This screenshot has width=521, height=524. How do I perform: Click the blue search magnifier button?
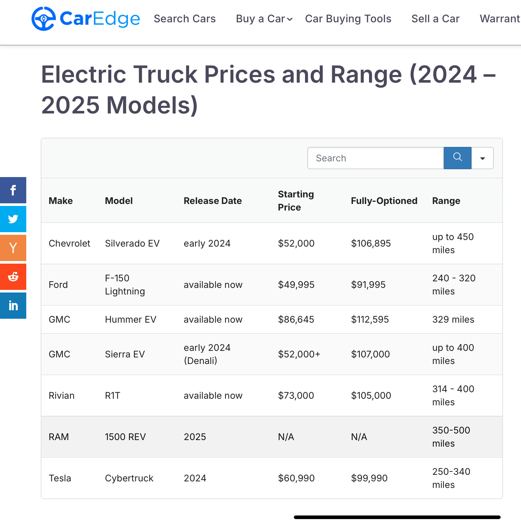pyautogui.click(x=457, y=158)
